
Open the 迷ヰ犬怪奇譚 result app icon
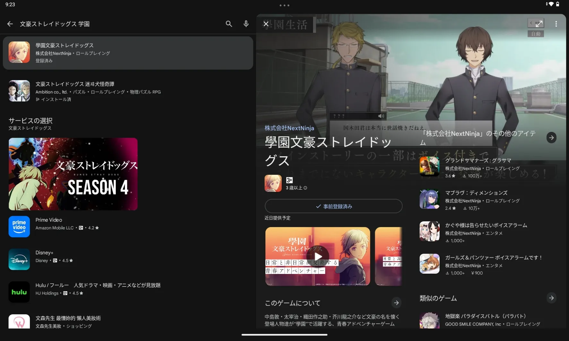pos(19,91)
